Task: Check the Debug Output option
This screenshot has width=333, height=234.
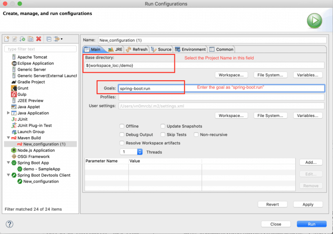Action: pyautogui.click(x=122, y=135)
